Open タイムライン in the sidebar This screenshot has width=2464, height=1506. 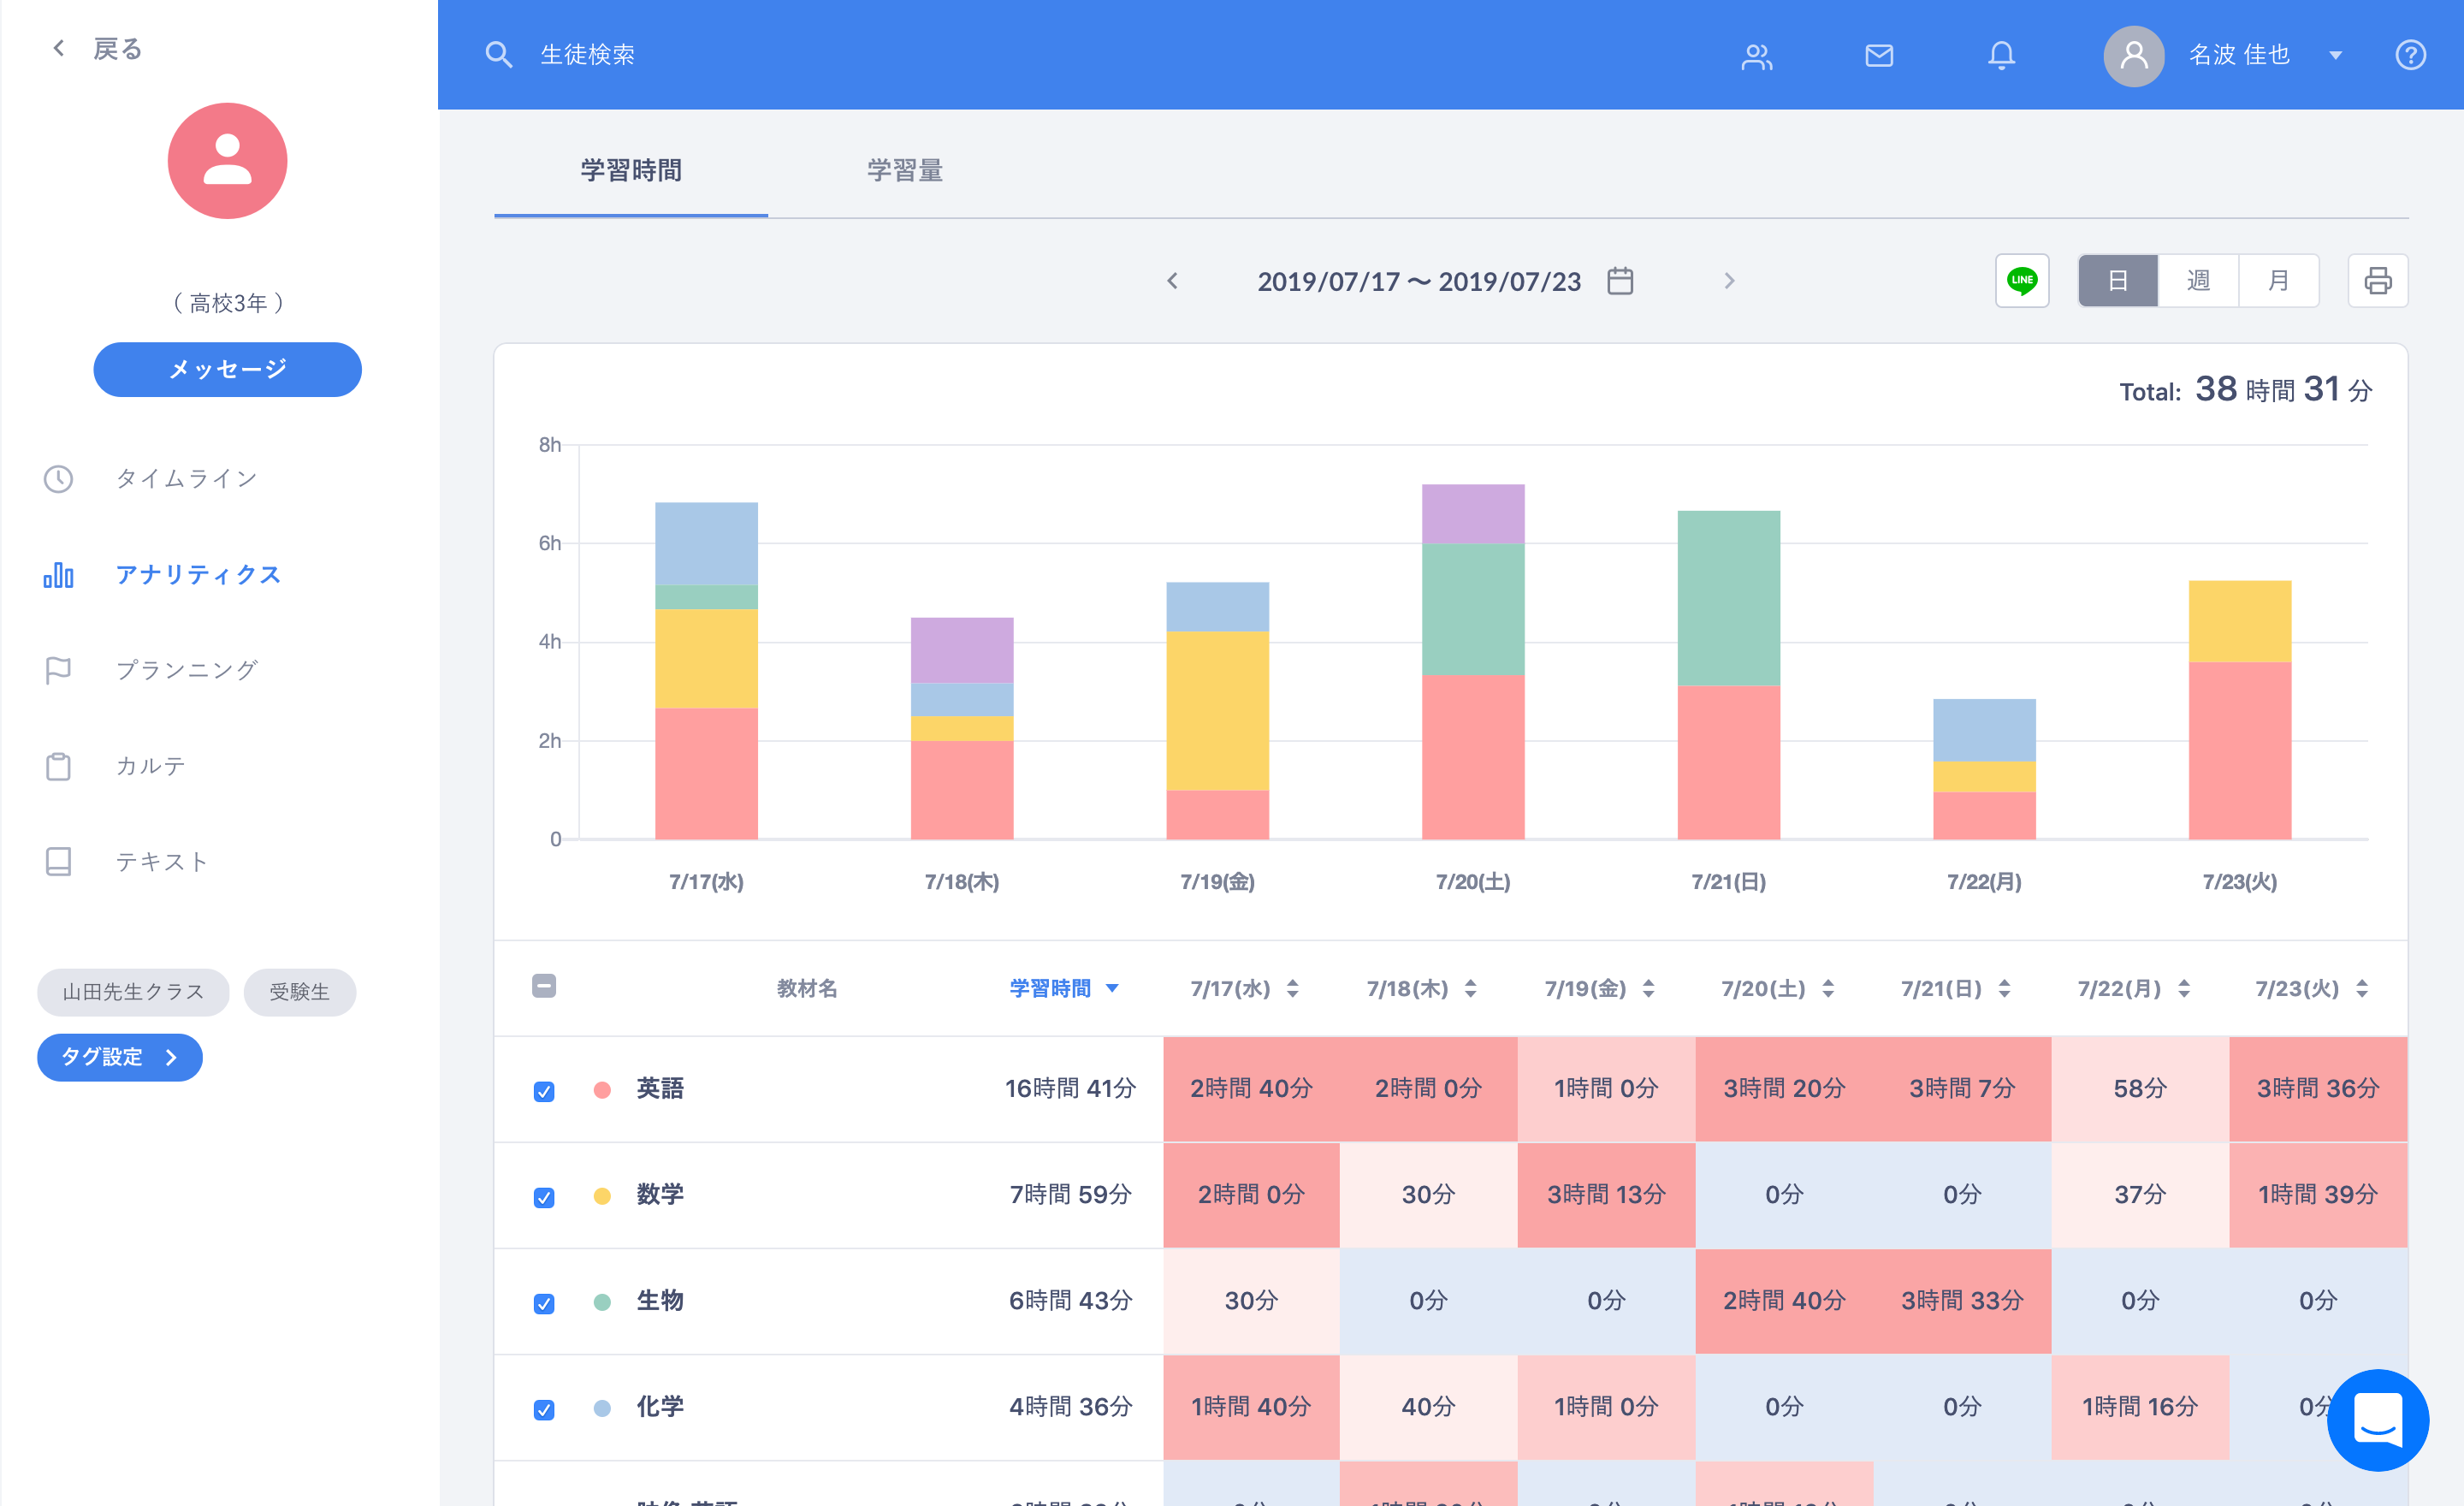coord(186,478)
